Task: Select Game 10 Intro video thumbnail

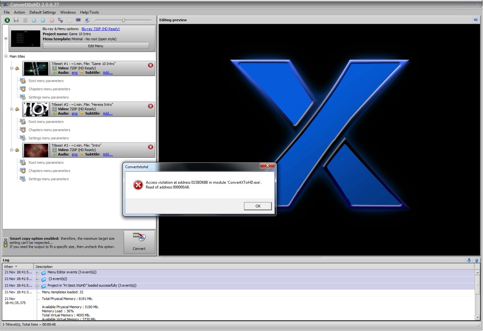Action: coord(36,68)
